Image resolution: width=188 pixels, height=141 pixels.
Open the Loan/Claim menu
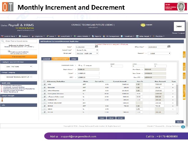tap(65, 36)
